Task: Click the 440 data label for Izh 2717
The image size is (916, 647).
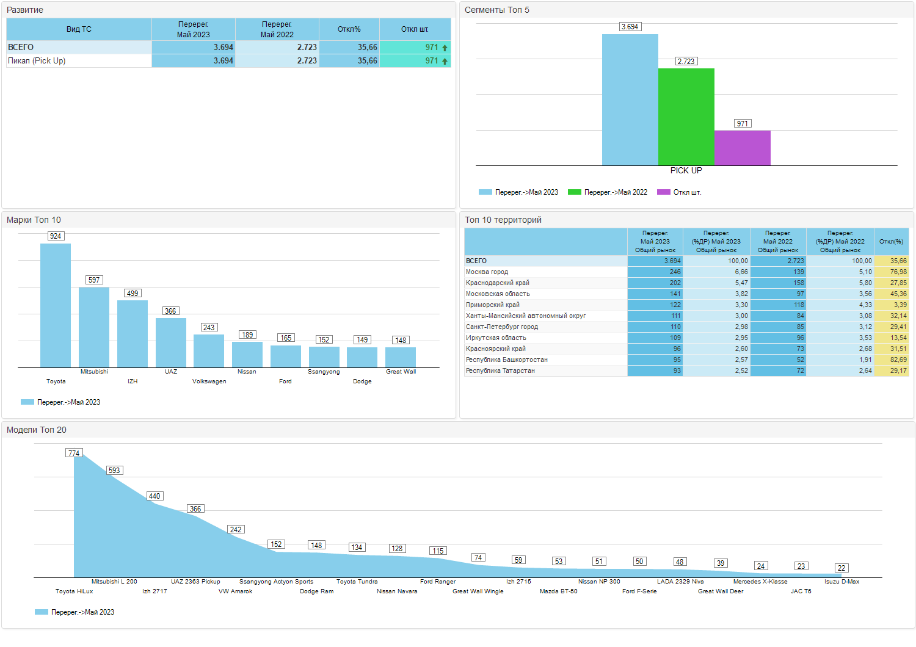Action: (x=154, y=496)
